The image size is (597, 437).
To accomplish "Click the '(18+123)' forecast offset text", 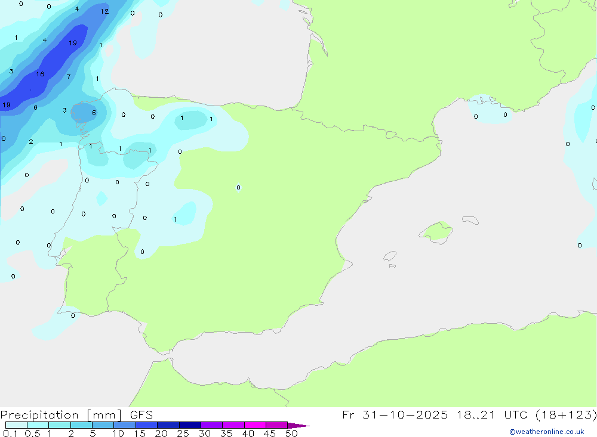I will pos(566,415).
